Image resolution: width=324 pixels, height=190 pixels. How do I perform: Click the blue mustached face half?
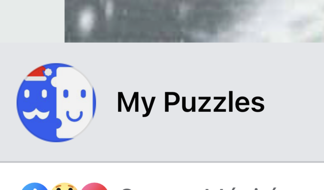pyautogui.click(x=37, y=105)
